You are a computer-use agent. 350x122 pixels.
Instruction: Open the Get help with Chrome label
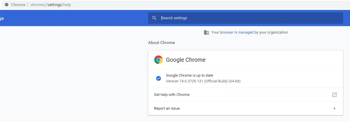172,95
